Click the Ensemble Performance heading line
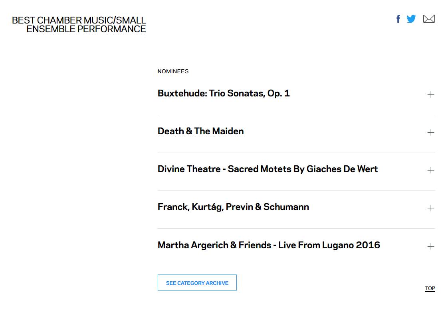This screenshot has width=448, height=310. 86,29
